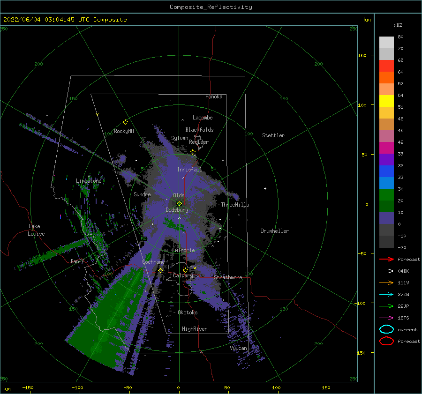
Task: Select the Lacombe city label
Action: point(203,118)
